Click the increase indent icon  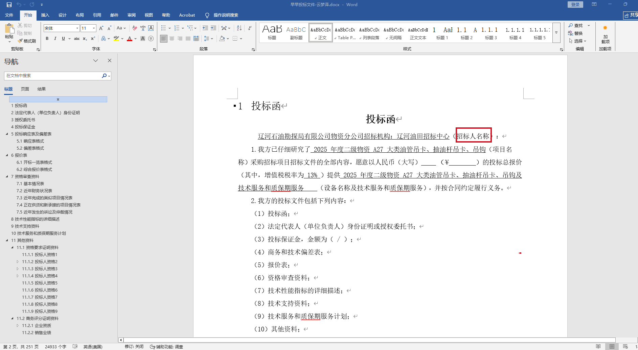point(213,28)
